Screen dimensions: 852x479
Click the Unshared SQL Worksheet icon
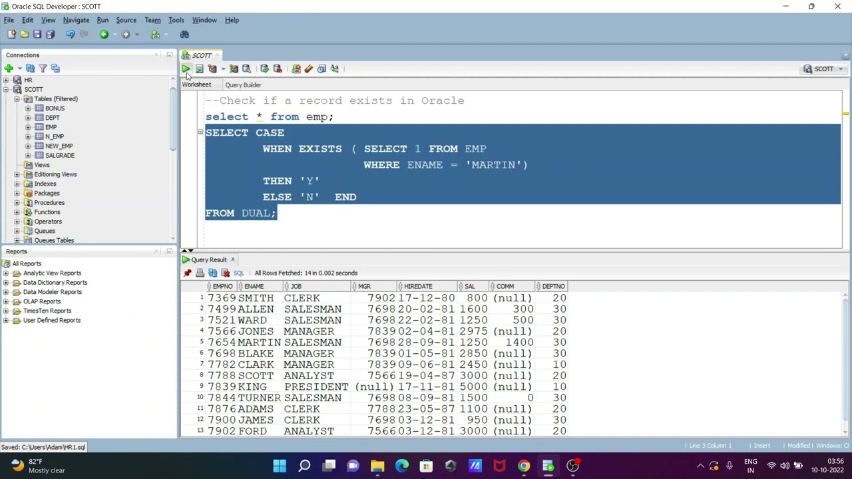coord(296,69)
